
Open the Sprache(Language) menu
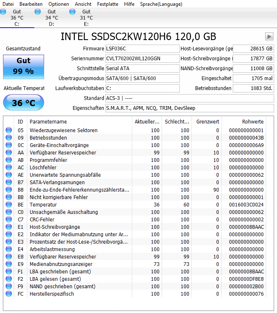[x=161, y=4]
